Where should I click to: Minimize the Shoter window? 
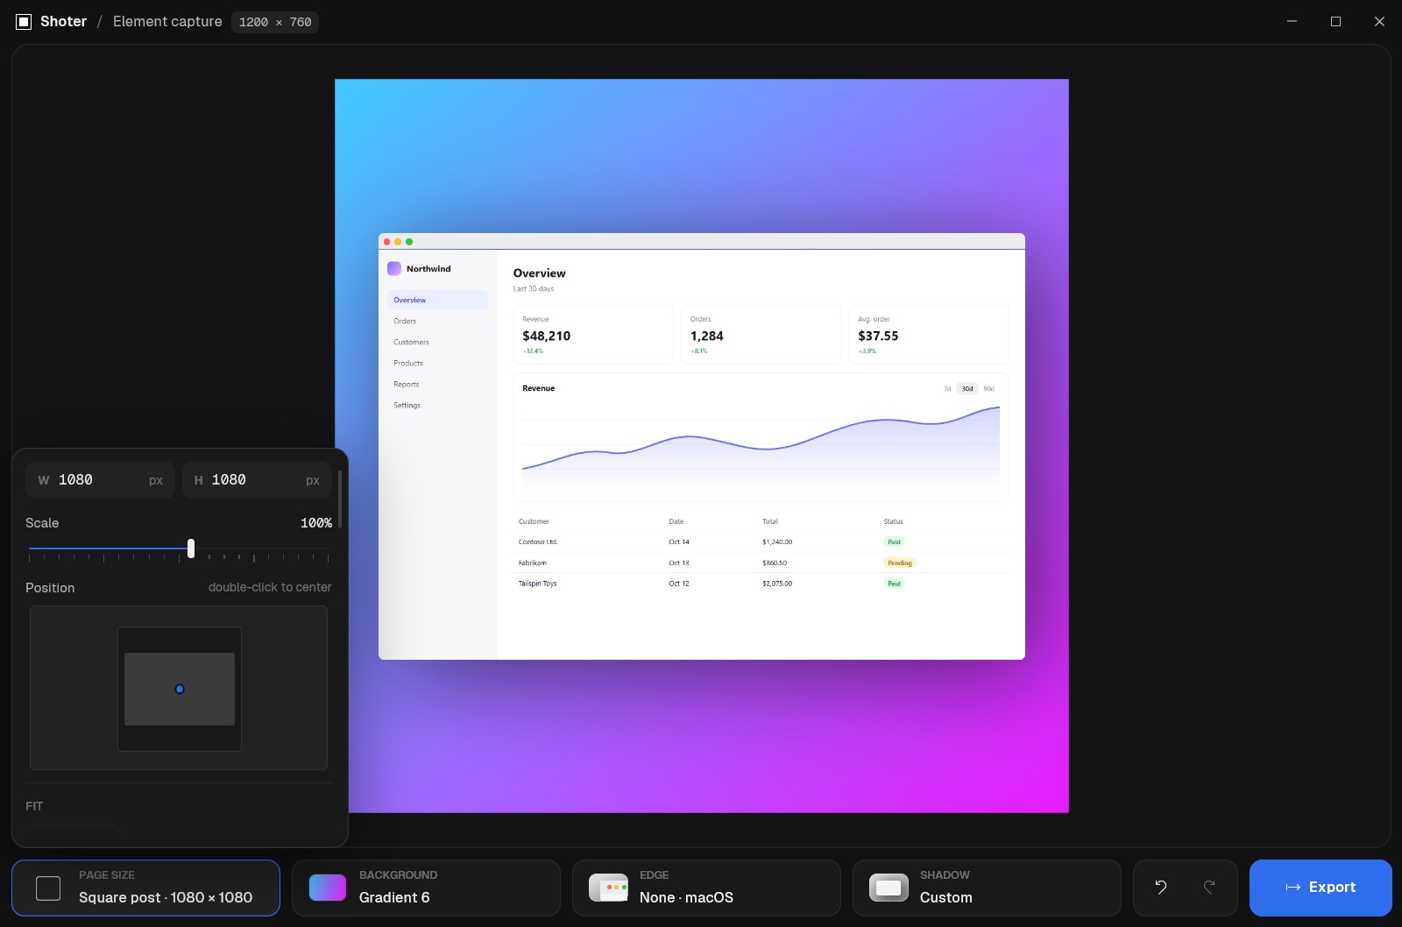tap(1292, 22)
